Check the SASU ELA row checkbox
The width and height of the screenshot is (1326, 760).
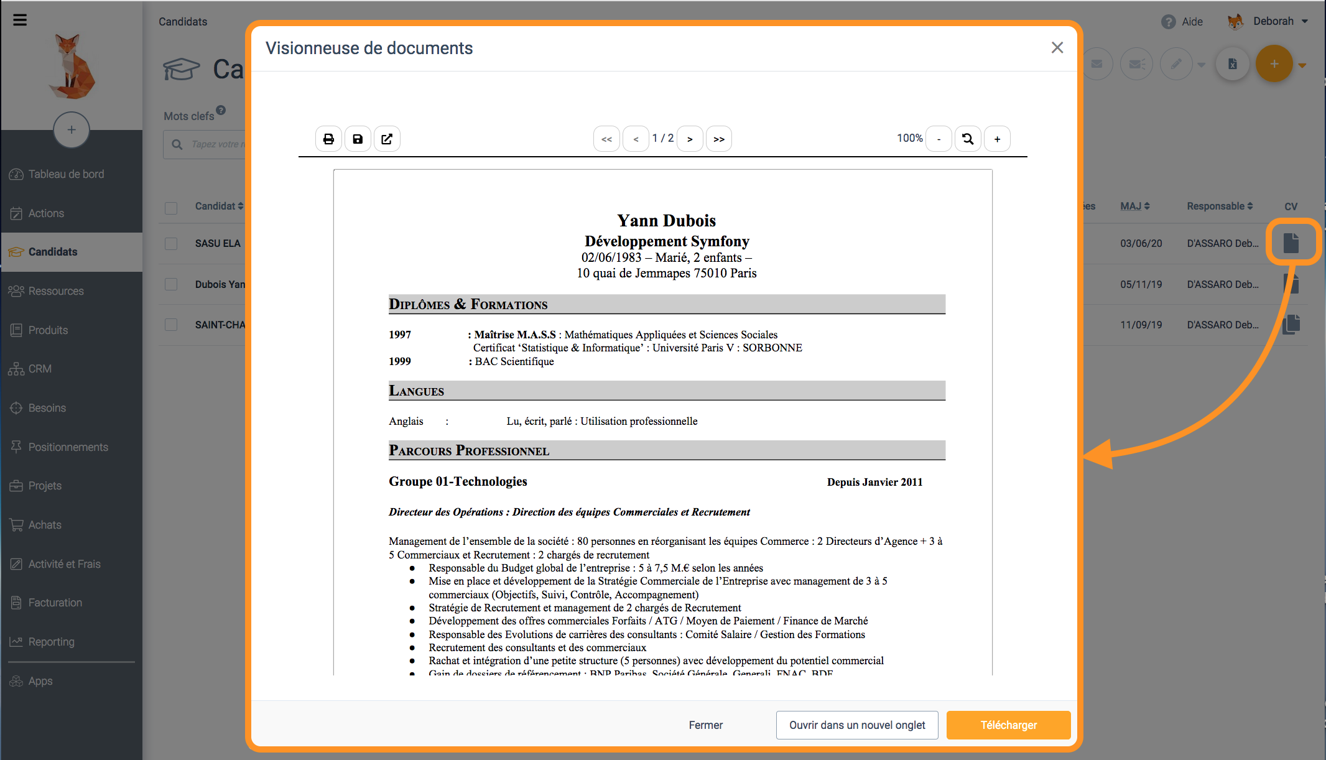(x=171, y=243)
